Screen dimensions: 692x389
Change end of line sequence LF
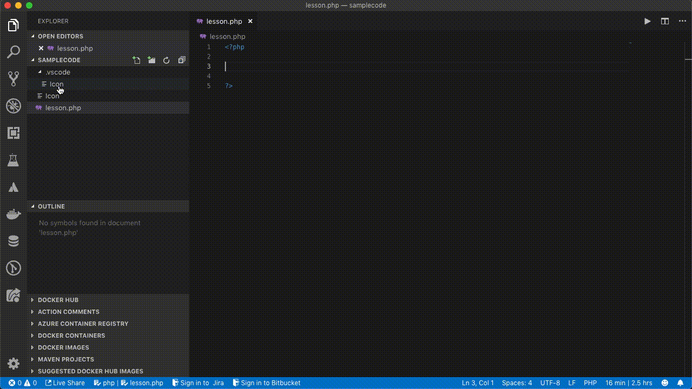point(572,383)
